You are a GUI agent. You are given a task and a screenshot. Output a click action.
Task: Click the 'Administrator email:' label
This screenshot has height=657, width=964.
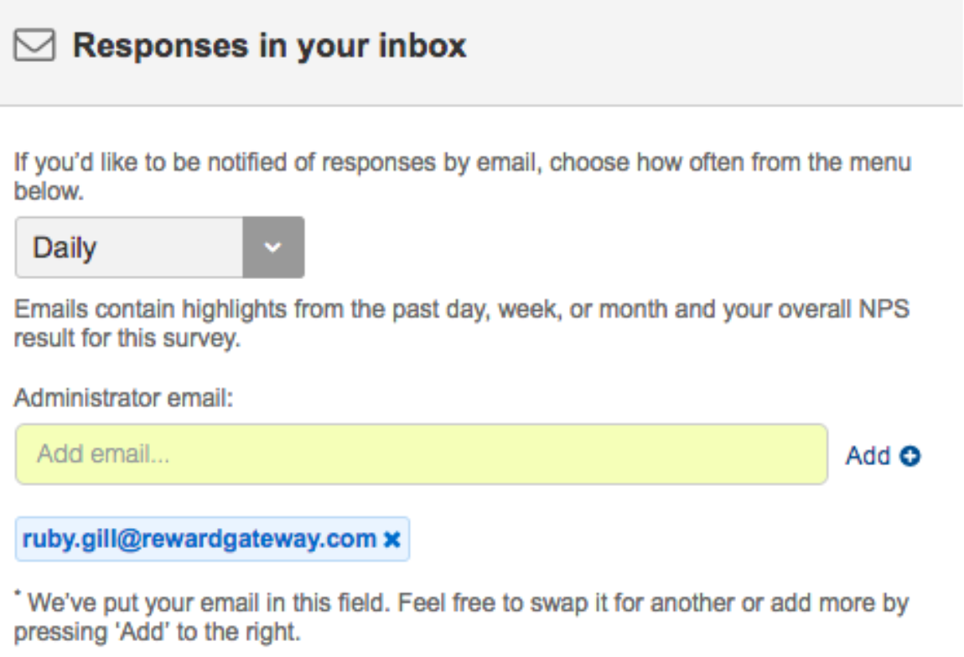click(123, 398)
